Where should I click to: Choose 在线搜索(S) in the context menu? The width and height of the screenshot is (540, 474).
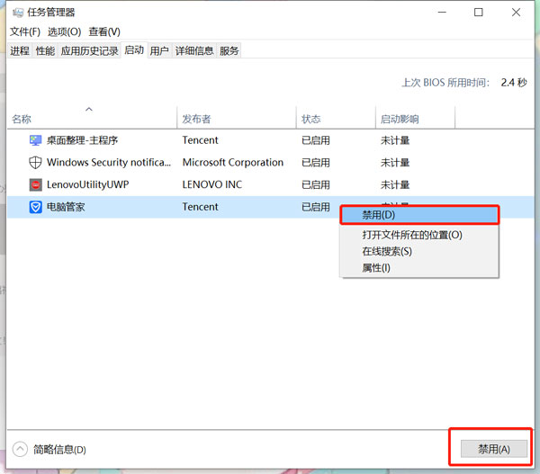click(x=419, y=251)
